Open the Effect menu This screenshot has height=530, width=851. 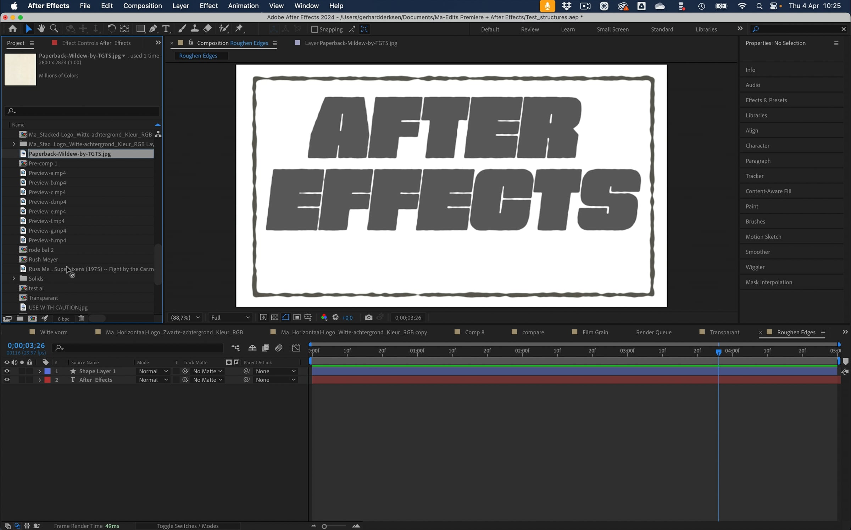click(208, 6)
